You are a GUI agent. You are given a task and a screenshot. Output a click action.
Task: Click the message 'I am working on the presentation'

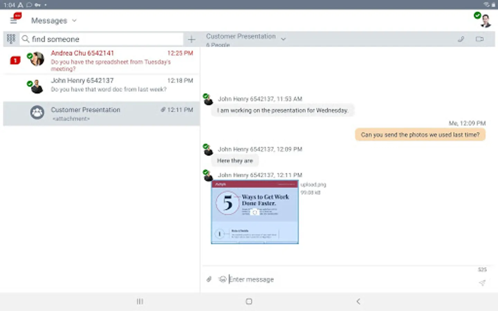pos(283,111)
